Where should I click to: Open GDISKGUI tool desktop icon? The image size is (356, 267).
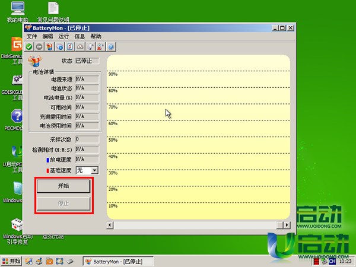(x=17, y=80)
